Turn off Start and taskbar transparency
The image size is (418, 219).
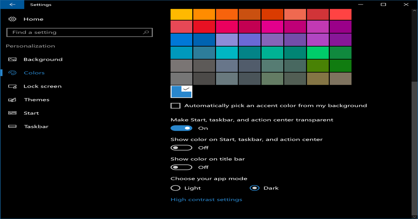tap(181, 128)
